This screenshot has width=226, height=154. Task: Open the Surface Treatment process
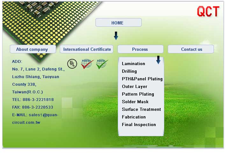coord(141,110)
